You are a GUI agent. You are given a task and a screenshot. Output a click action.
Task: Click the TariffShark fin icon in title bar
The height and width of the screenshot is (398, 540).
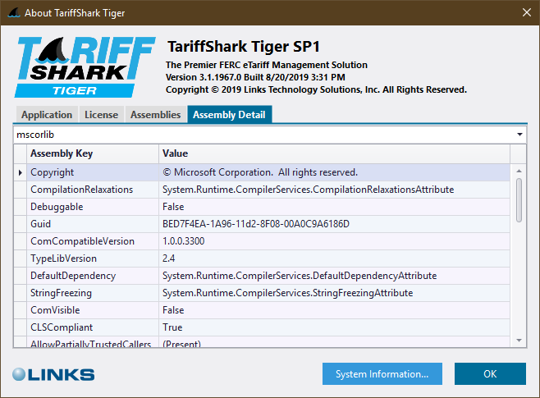tap(14, 13)
